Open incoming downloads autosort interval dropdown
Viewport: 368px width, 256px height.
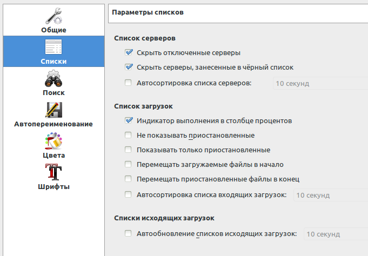coord(331,195)
